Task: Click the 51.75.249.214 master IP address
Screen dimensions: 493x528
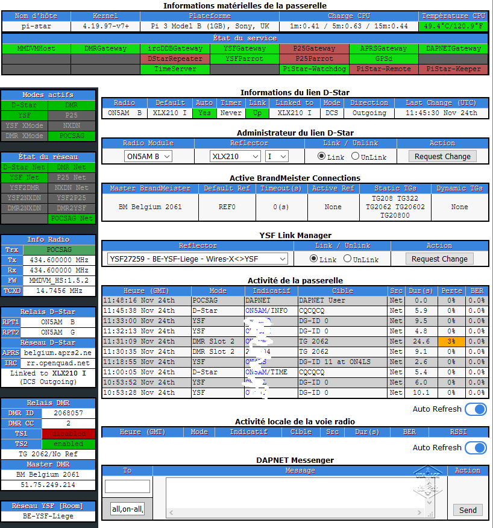Action: (x=48, y=485)
